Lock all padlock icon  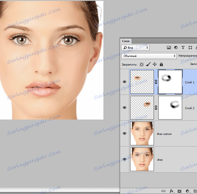[161, 64]
